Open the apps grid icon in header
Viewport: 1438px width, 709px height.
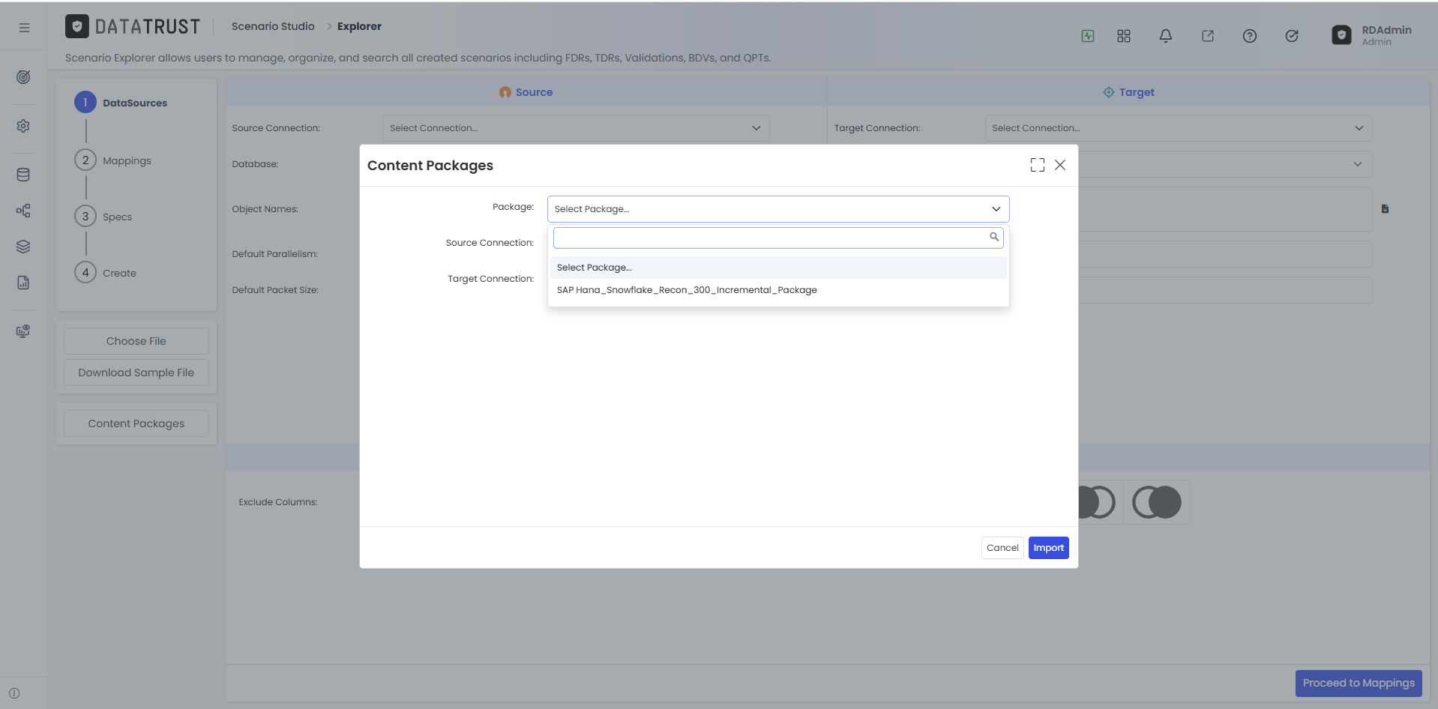1124,36
